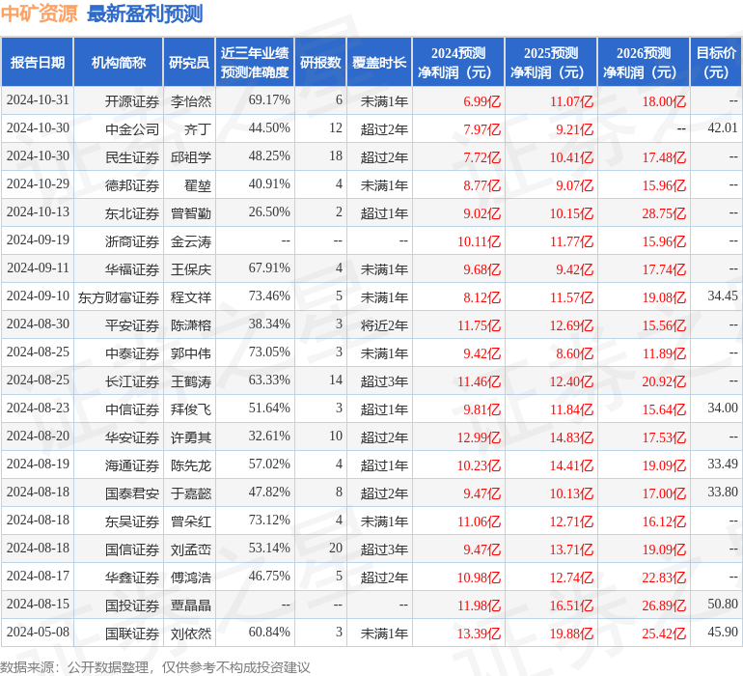Screen dimensions: 743x676
Task: Click target price 50.80
Action: (723, 604)
